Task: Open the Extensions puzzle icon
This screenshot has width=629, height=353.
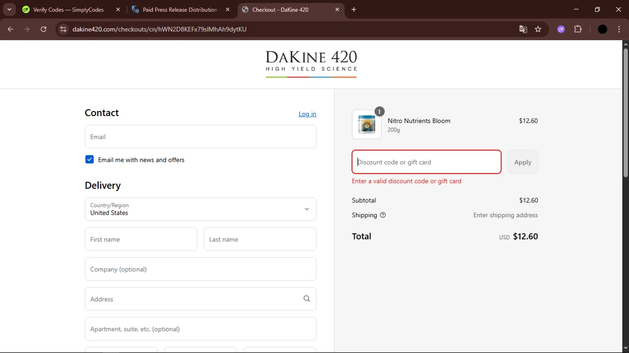Action: pyautogui.click(x=578, y=29)
